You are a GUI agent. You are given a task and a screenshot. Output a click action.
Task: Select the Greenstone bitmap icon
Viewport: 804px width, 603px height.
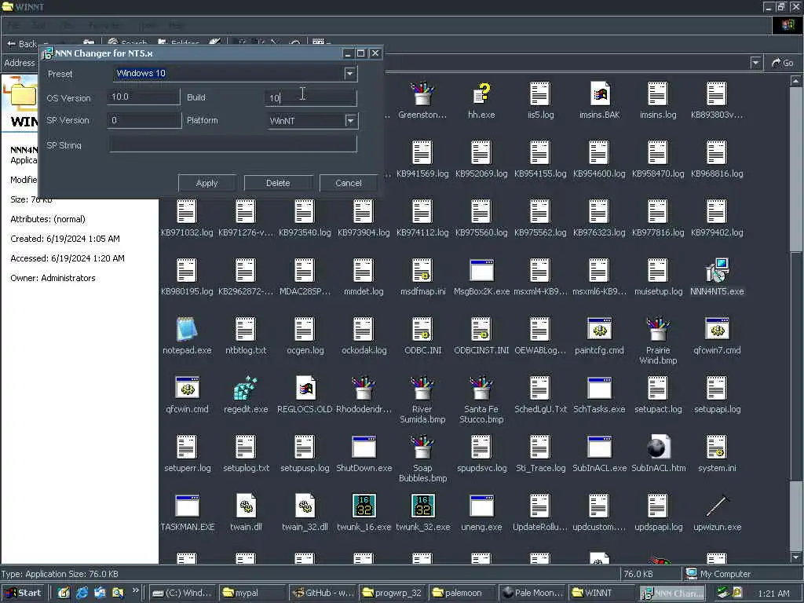tap(422, 94)
